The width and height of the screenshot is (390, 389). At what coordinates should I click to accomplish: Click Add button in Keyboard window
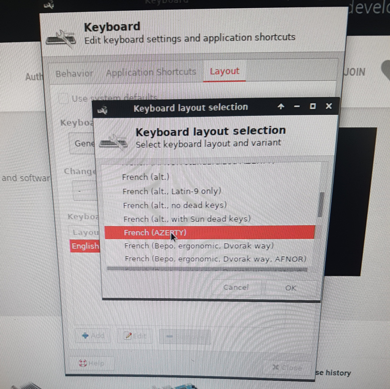tap(93, 336)
